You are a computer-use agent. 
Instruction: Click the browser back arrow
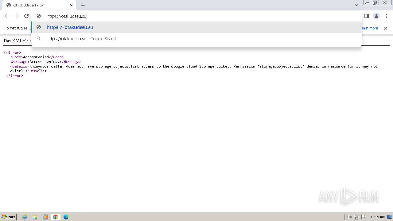point(7,16)
